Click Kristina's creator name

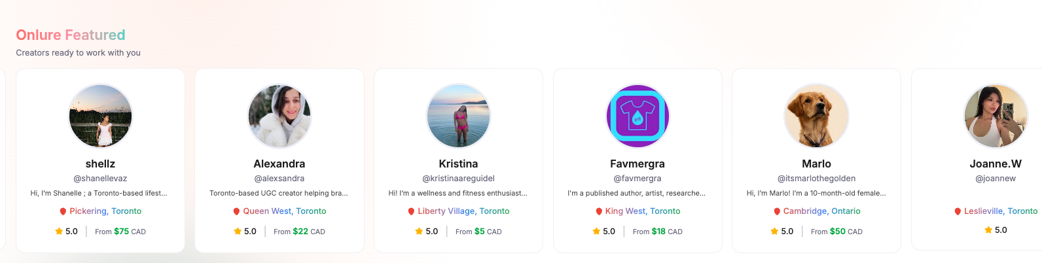[x=458, y=164]
